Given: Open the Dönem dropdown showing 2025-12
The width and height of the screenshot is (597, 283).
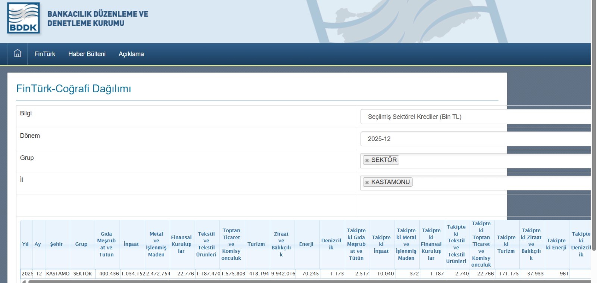Looking at the screenshot, I should click(x=474, y=139).
